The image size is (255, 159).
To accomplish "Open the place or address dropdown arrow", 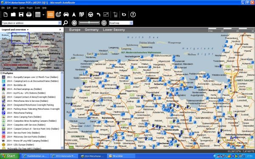I will (59, 23).
